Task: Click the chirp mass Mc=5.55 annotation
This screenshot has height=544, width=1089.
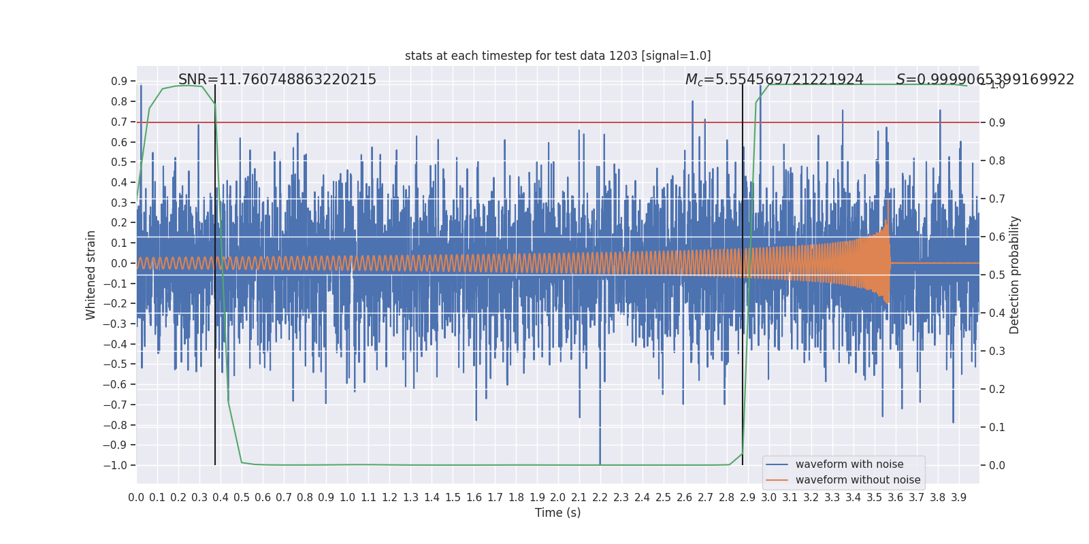Action: tap(774, 80)
